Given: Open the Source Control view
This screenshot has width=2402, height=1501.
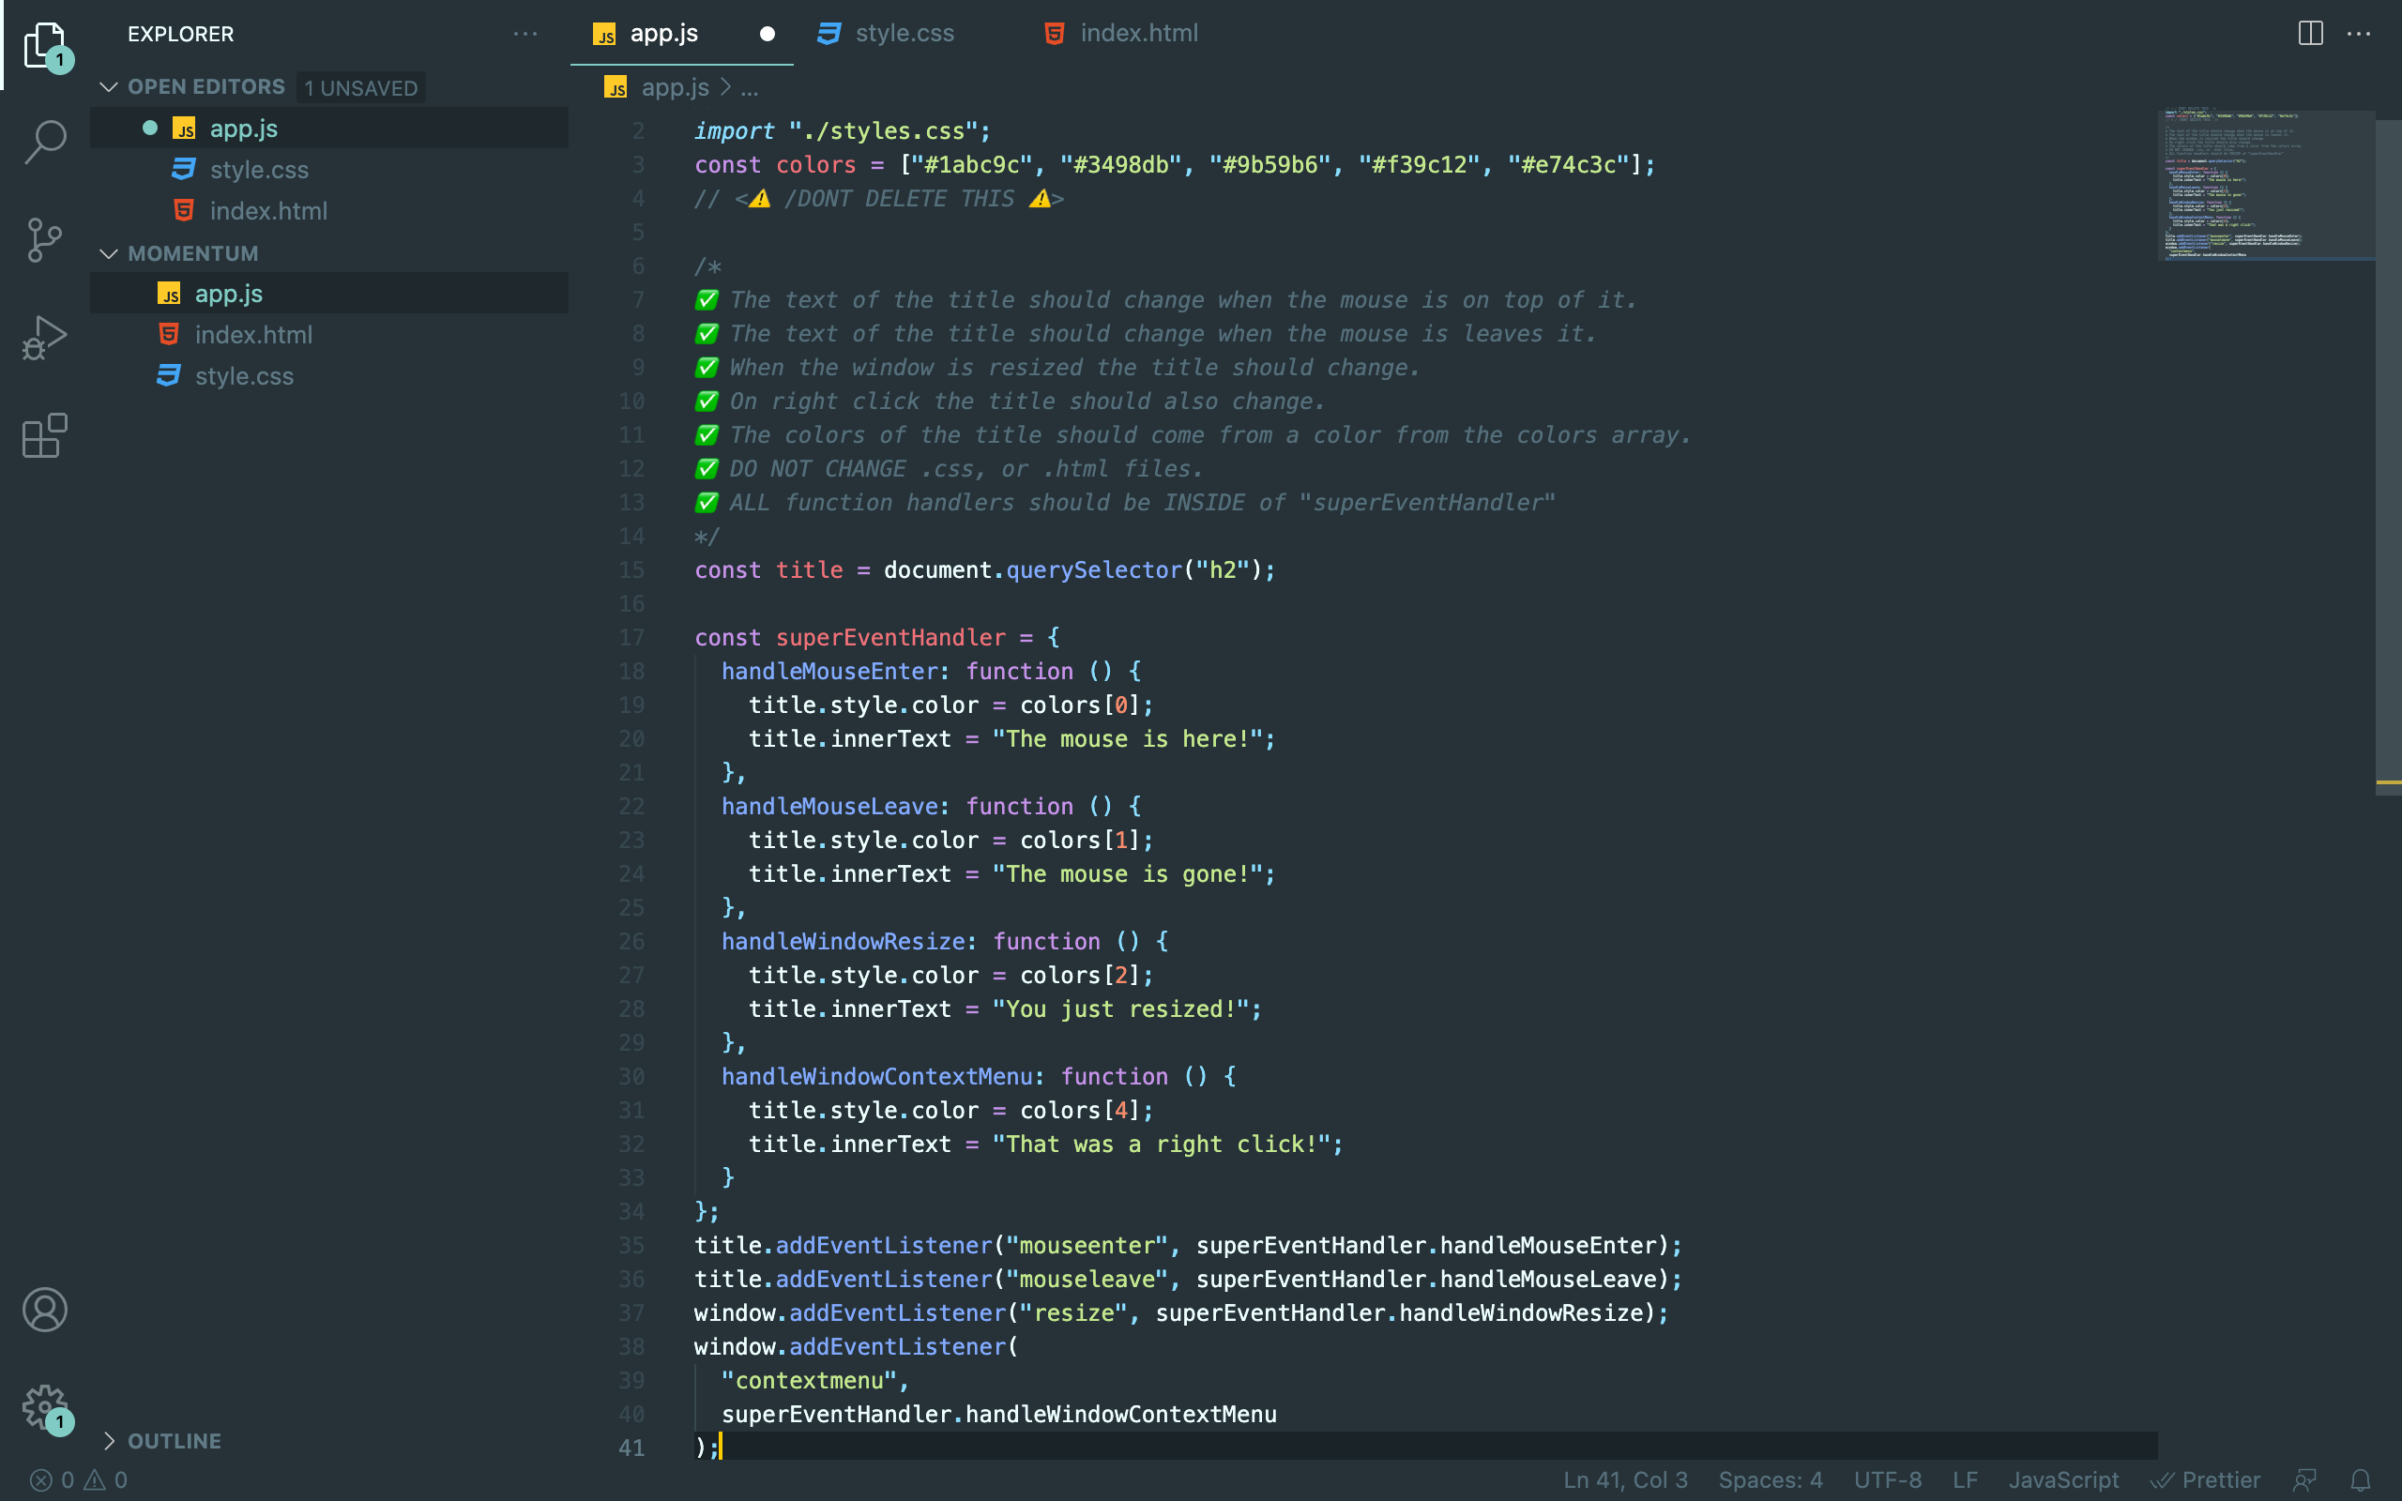Looking at the screenshot, I should [x=45, y=240].
